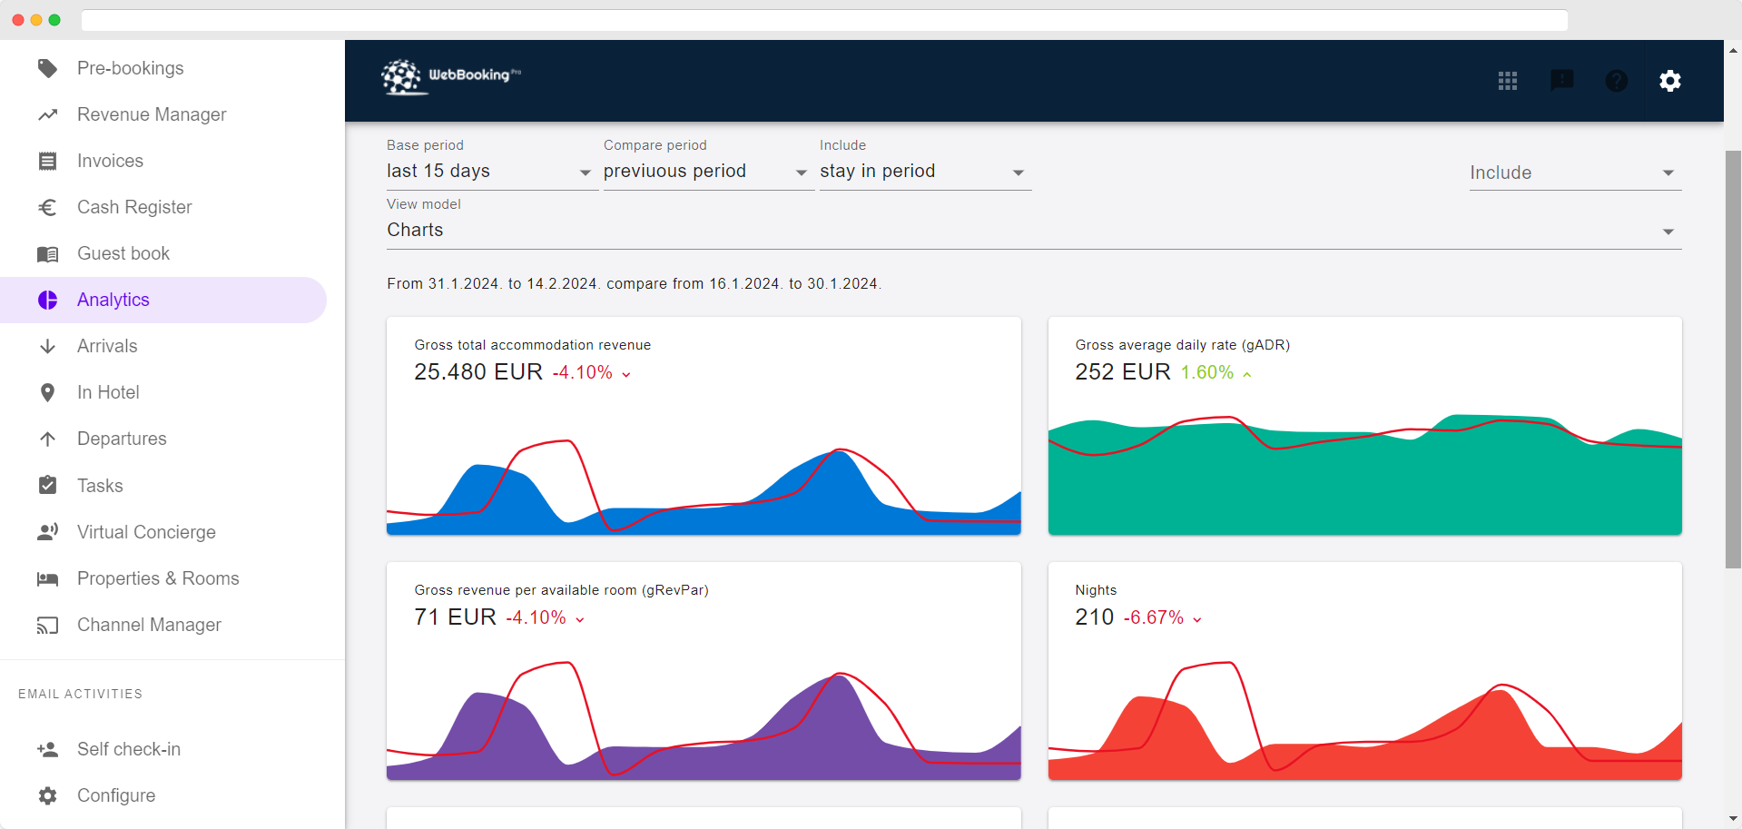Open settings gear icon in top bar
Viewport: 1742px width, 829px height.
[1669, 81]
